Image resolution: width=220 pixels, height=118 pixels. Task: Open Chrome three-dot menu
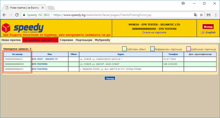click(216, 15)
